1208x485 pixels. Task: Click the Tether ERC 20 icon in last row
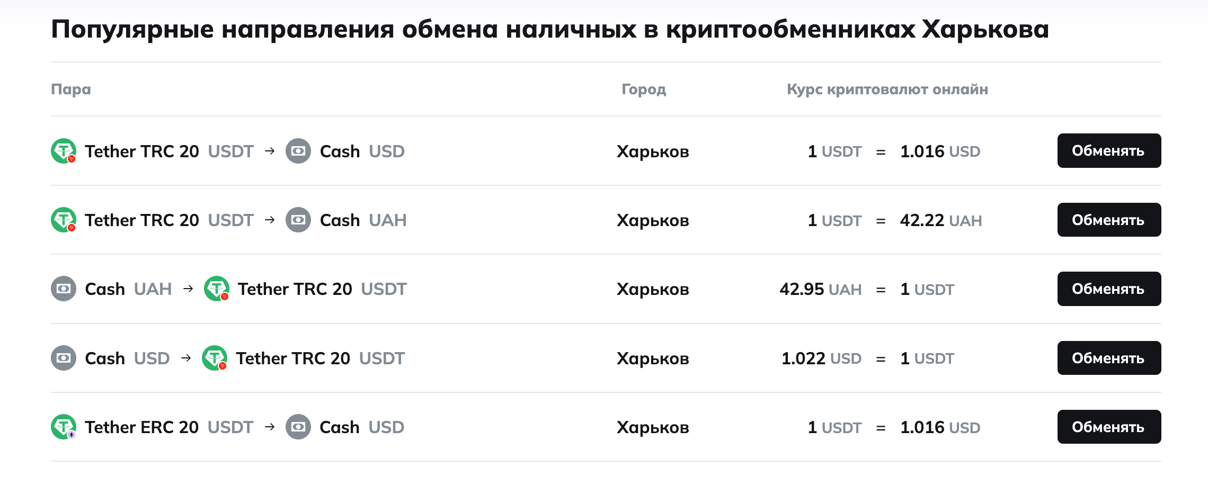(64, 427)
